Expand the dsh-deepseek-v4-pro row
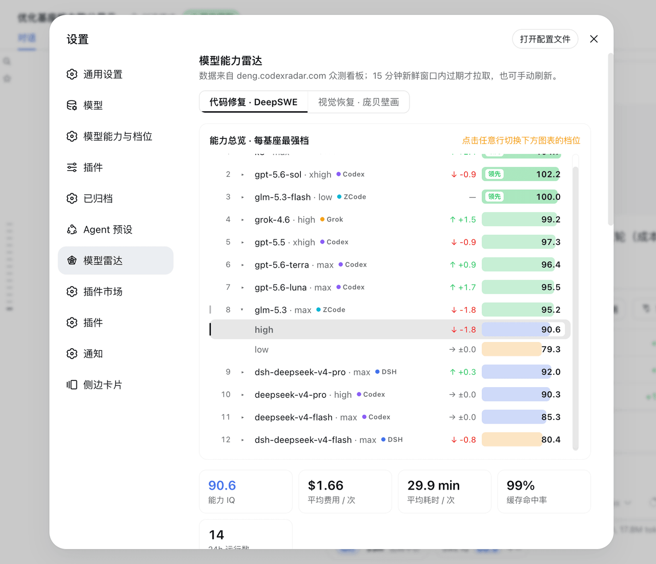 tap(242, 372)
